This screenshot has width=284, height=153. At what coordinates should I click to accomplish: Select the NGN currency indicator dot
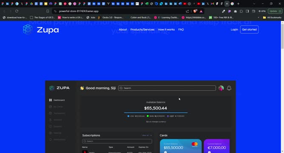(x=148, y=116)
